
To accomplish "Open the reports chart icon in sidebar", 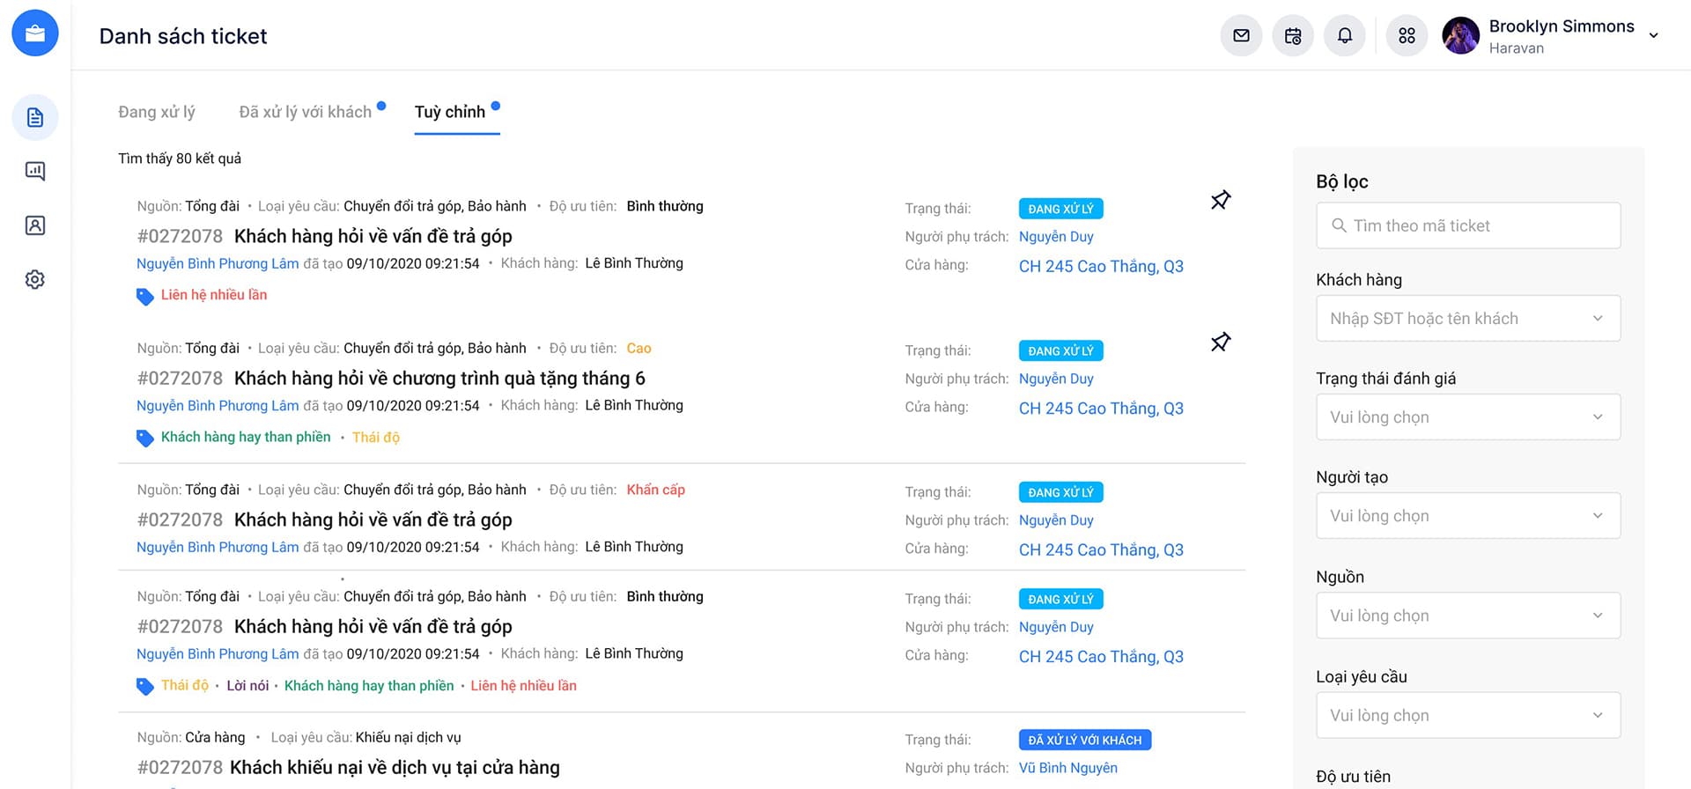I will coord(35,171).
